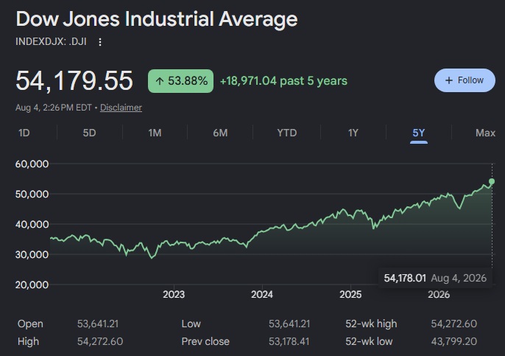Click the Follow button
Screen dimensions: 505x356
(465, 80)
